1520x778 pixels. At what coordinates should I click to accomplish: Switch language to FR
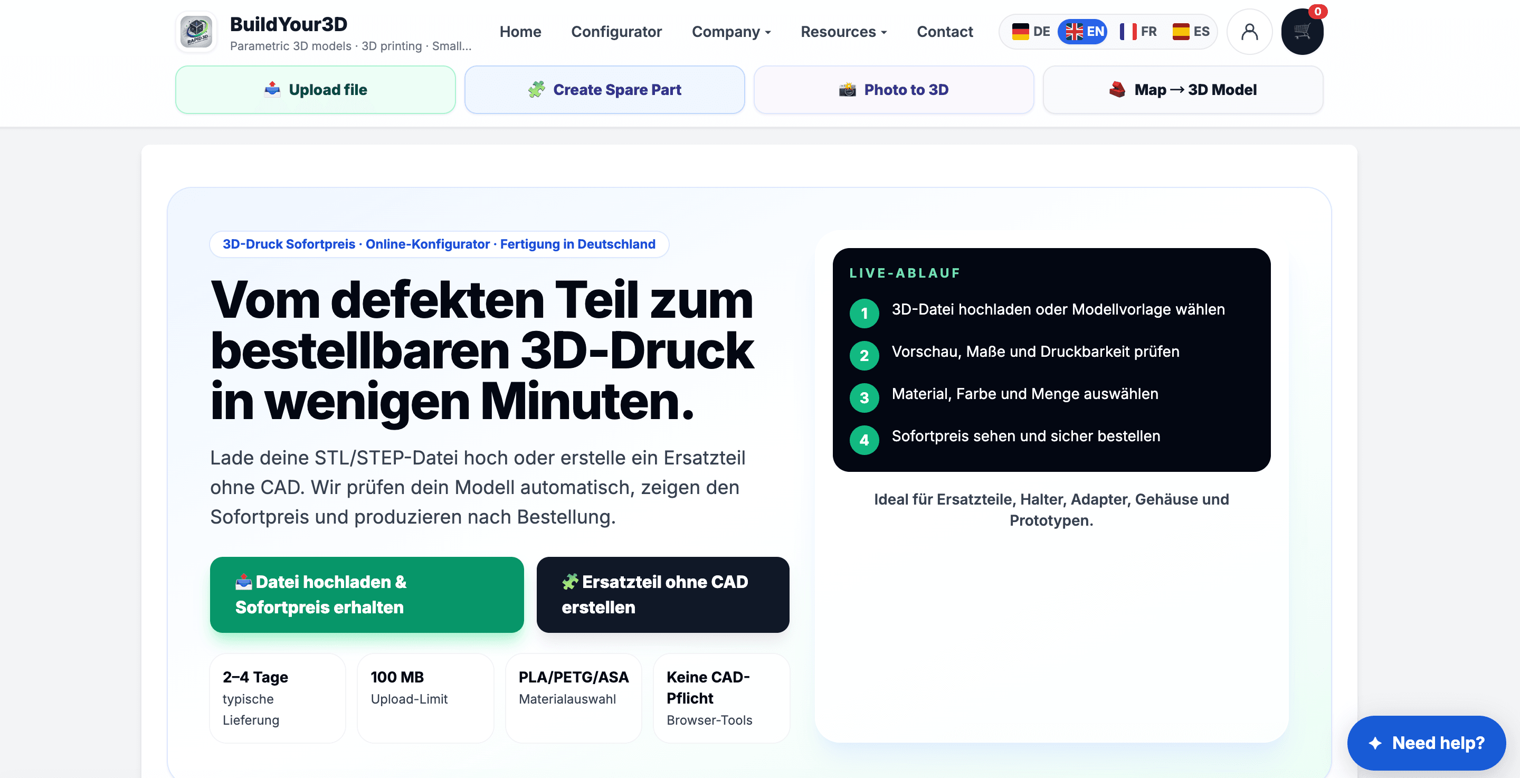(1138, 31)
